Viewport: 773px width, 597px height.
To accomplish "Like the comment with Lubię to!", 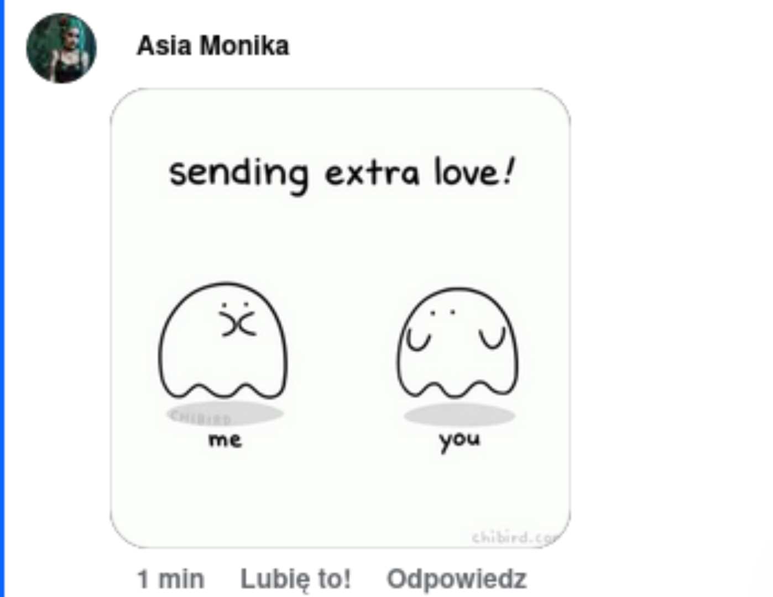I will tap(296, 579).
